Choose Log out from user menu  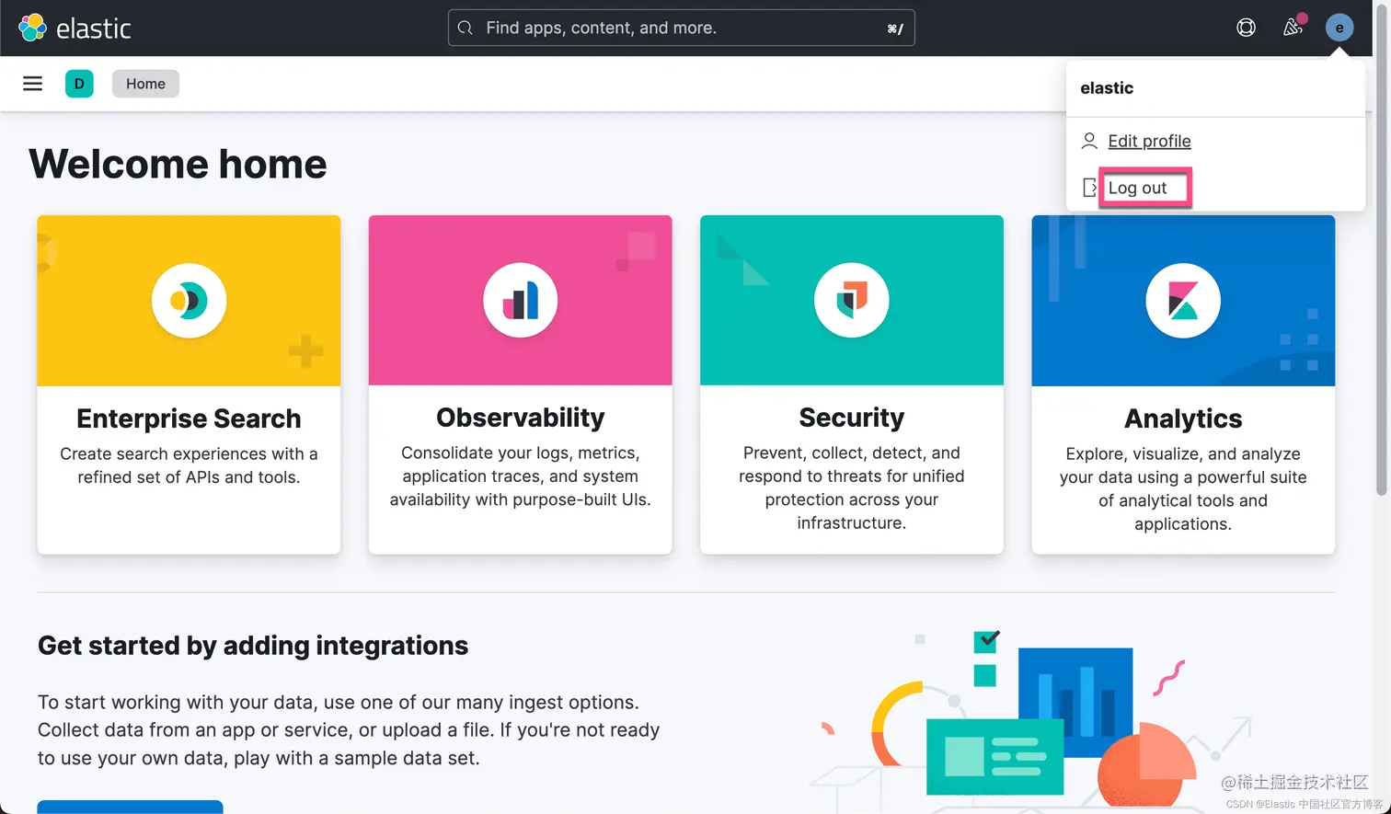point(1137,188)
